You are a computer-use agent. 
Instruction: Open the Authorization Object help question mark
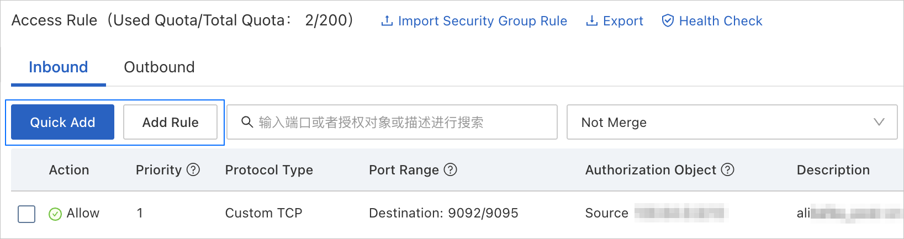[728, 170]
